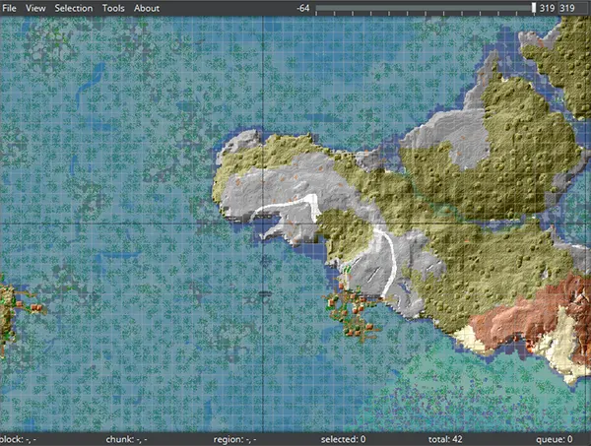Click the 'region: -, -' status label
Image resolution: width=591 pixels, height=446 pixels.
coord(234,439)
